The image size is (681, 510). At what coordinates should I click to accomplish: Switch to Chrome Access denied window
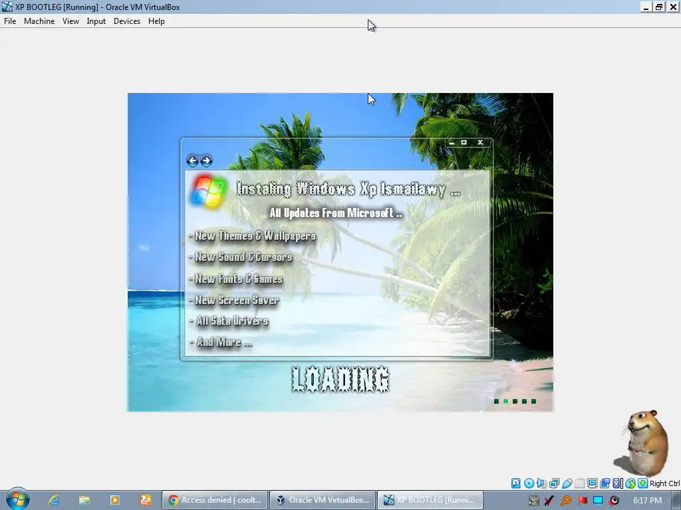click(215, 500)
